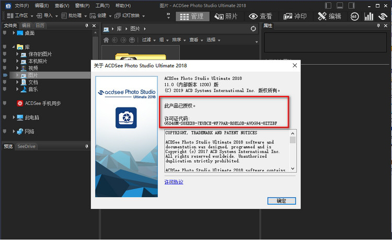Close the About ACDSee dialog with X

[295, 65]
